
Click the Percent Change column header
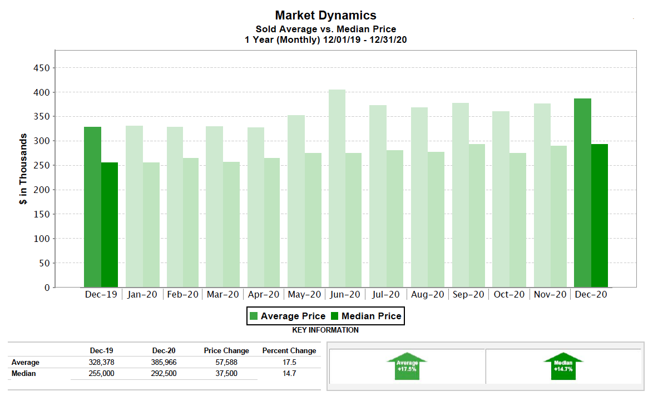click(x=289, y=350)
